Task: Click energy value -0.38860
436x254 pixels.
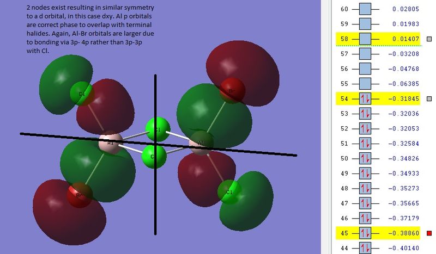Action: (404, 233)
